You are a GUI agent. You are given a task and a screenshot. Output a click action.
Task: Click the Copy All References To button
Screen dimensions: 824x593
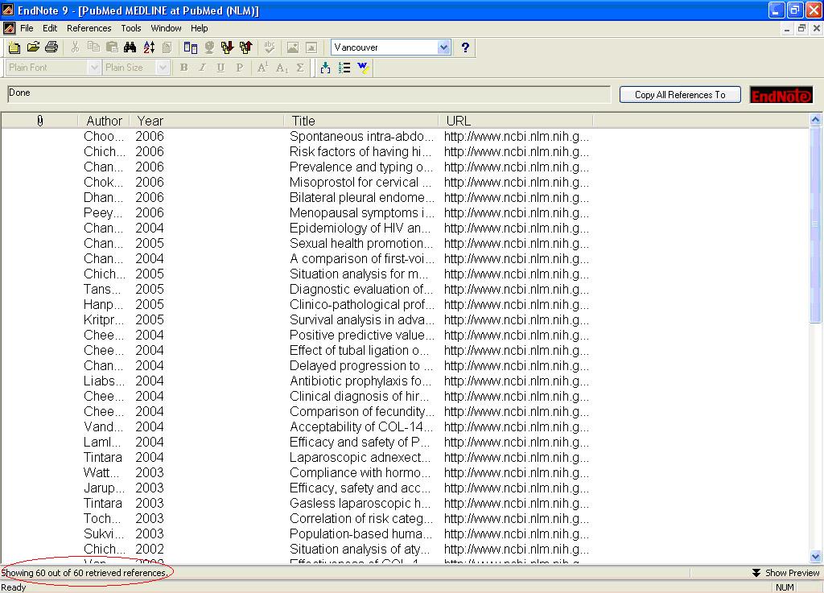point(680,95)
